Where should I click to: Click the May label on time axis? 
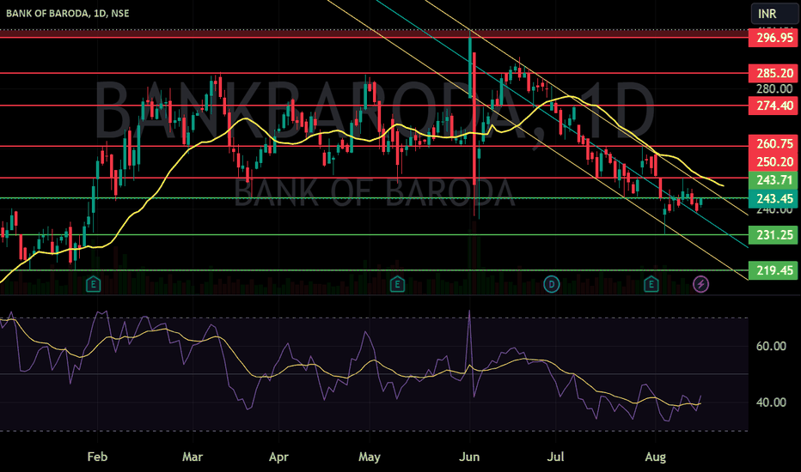pyautogui.click(x=370, y=457)
